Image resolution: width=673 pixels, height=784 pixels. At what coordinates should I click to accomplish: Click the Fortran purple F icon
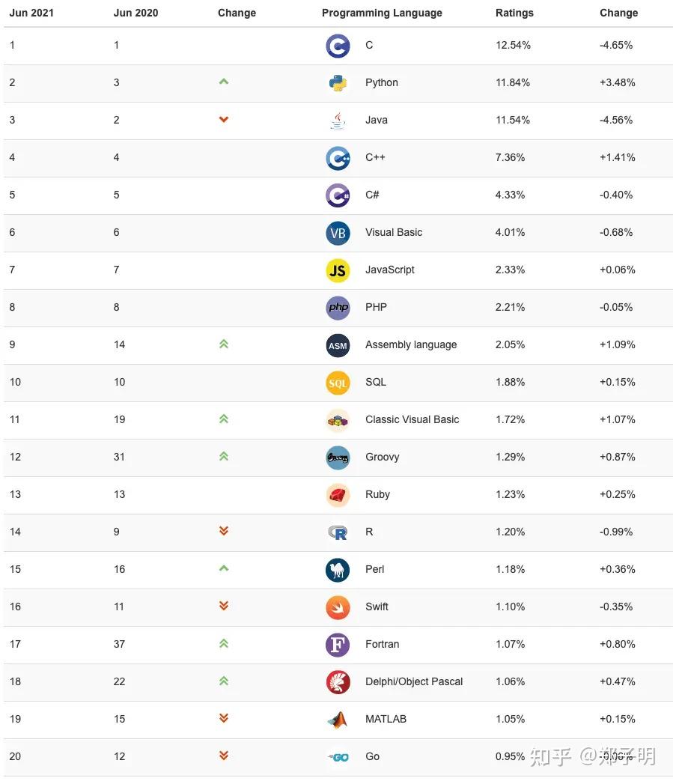click(x=338, y=645)
